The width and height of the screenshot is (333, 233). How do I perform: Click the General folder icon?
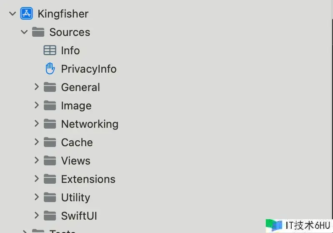click(x=50, y=87)
